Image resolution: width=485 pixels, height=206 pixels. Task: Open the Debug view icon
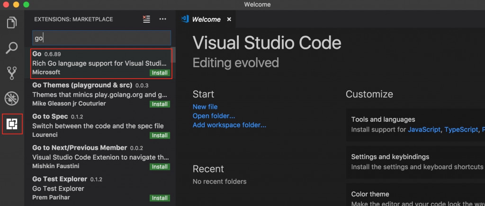(x=12, y=99)
